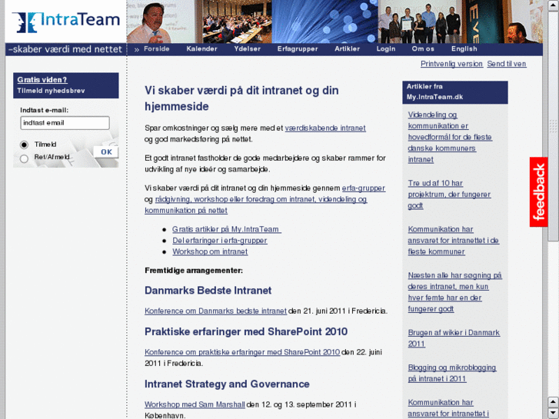Click the conference audience photo in banner
559x419 pixels.
pyautogui.click(x=237, y=22)
